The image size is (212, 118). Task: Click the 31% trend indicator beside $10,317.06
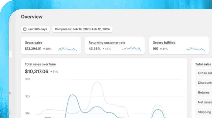click(x=54, y=72)
